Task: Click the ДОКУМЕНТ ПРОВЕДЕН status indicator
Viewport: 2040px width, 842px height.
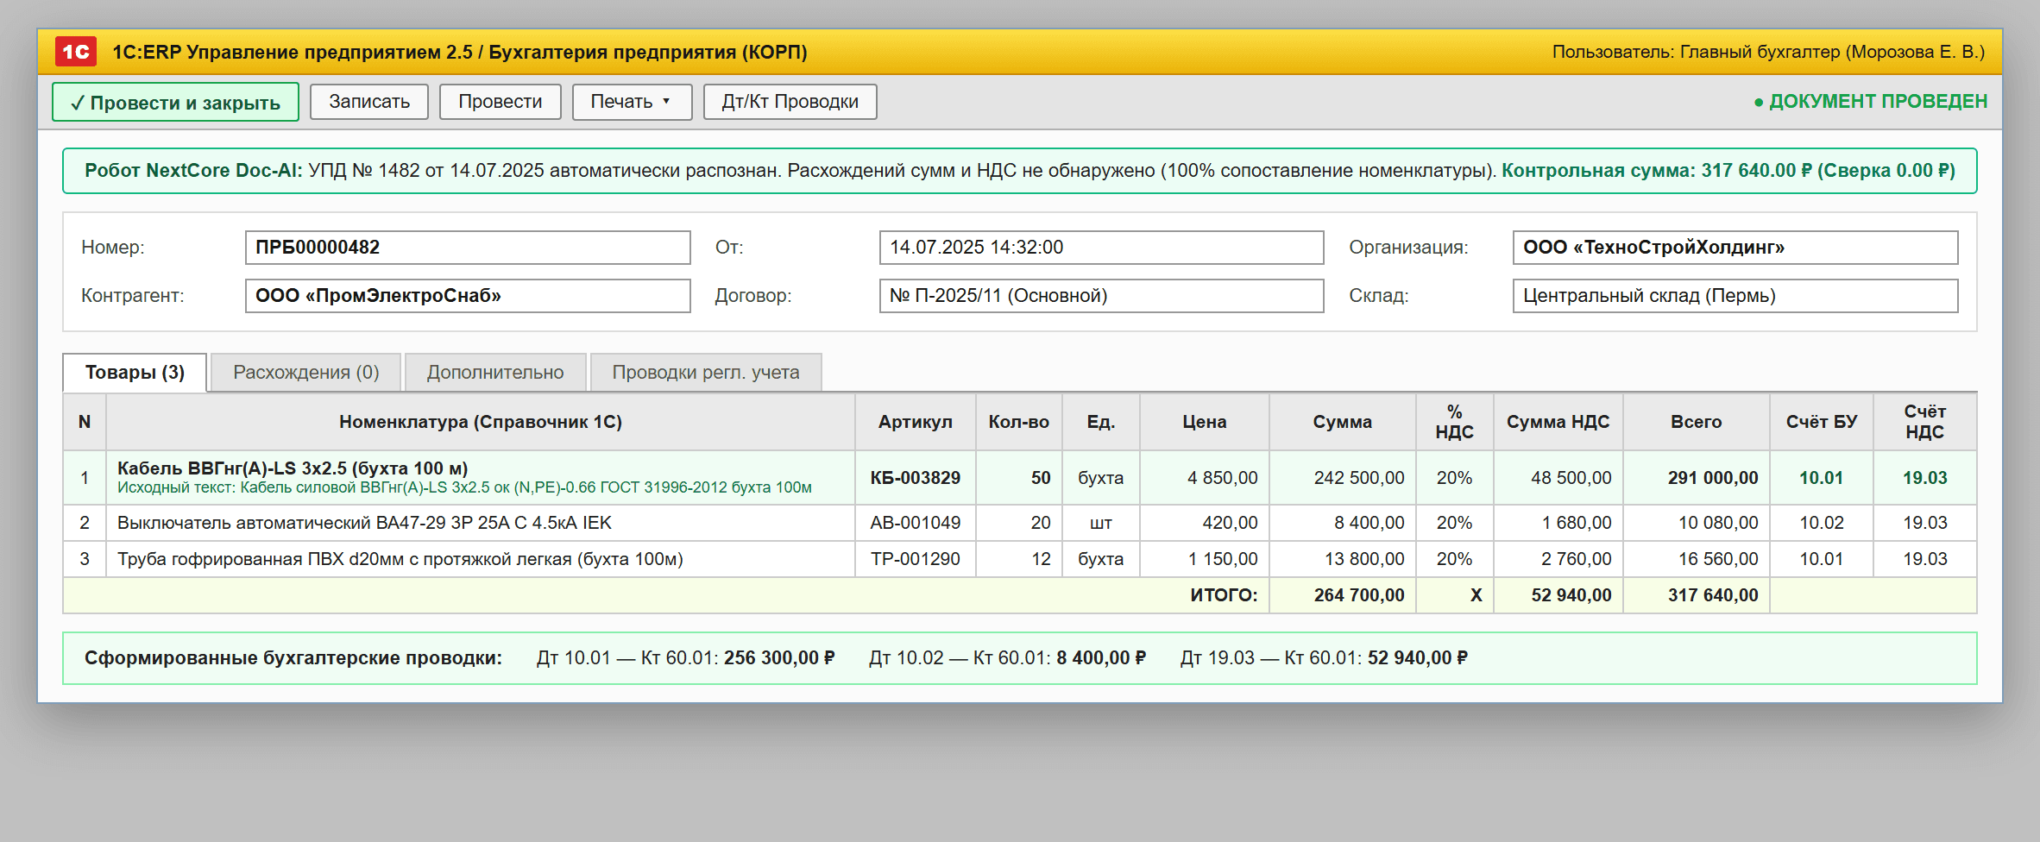Action: 1871,102
